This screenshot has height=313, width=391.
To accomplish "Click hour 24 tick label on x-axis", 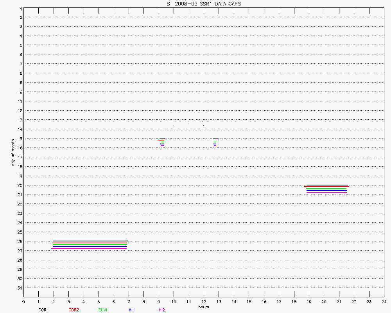I will click(384, 302).
